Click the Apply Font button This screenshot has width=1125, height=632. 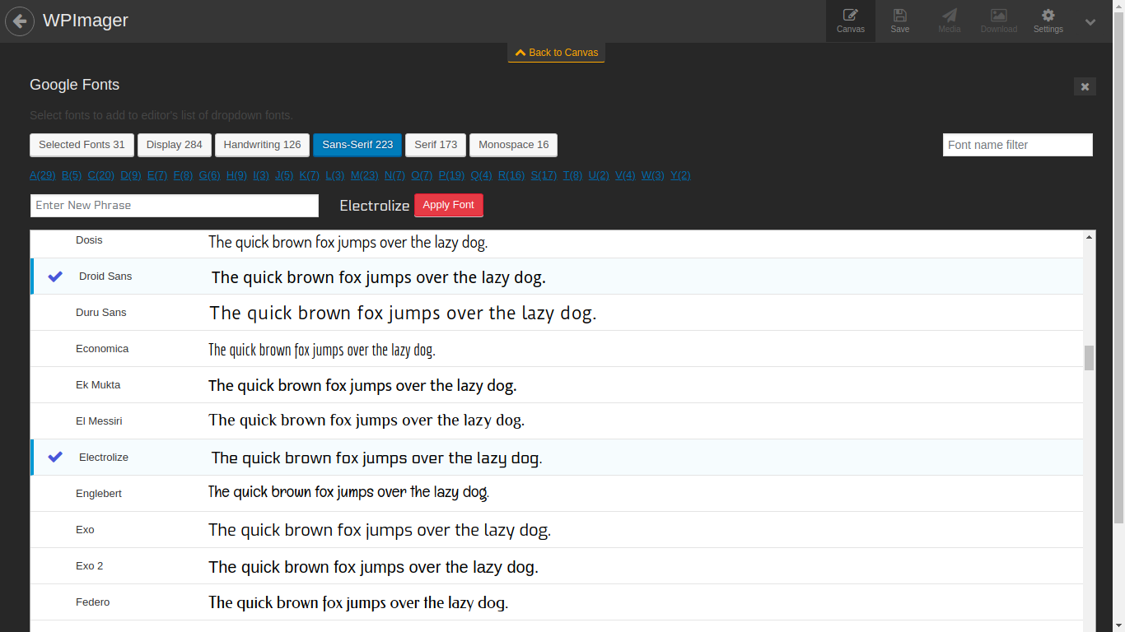point(449,205)
